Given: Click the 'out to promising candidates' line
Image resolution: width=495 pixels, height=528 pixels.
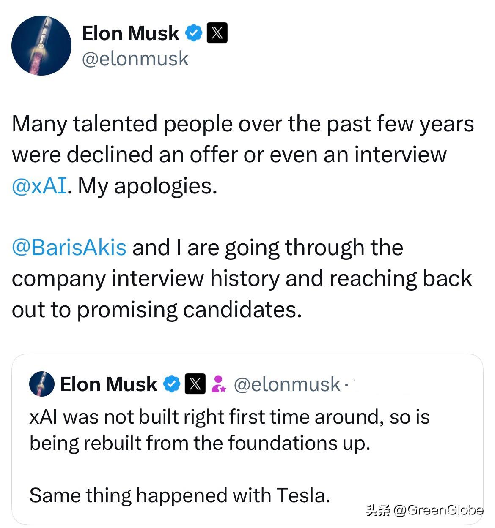Looking at the screenshot, I should (157, 309).
